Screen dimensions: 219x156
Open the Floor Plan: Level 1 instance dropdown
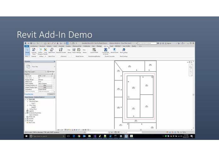point(45,72)
